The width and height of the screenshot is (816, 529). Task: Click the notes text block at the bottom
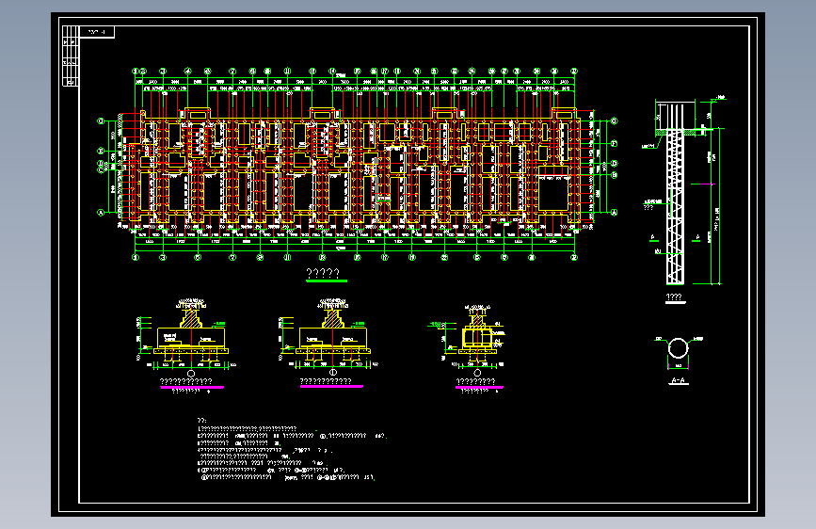pos(292,449)
